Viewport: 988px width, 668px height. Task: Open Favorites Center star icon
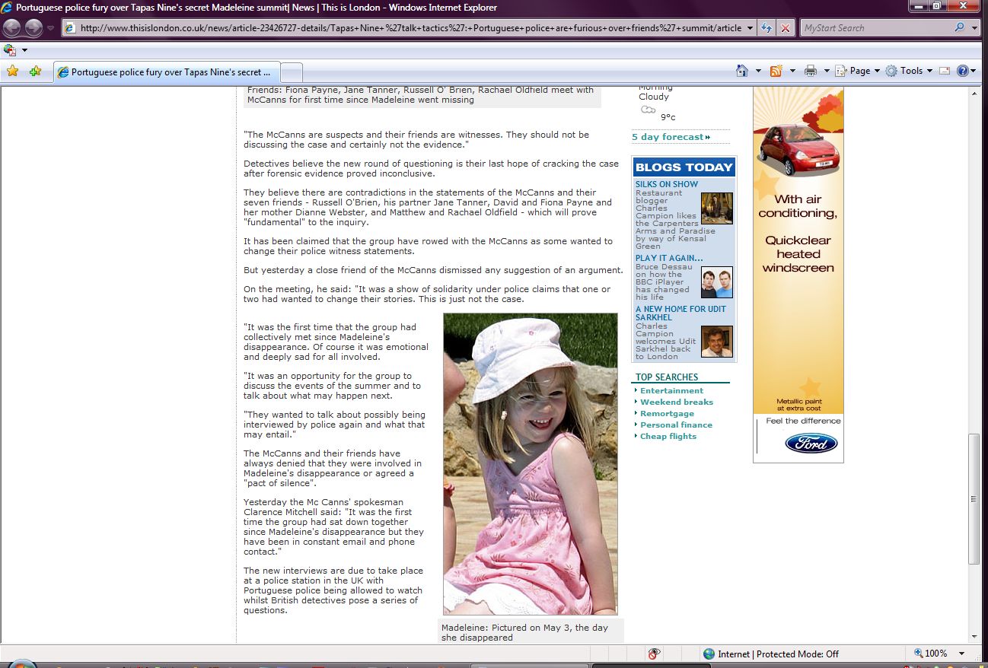(12, 72)
